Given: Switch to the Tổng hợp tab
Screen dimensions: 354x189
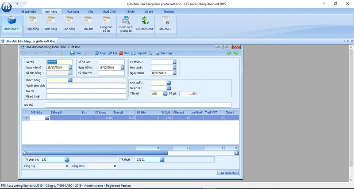Looking at the screenshot, I should 168,12.
